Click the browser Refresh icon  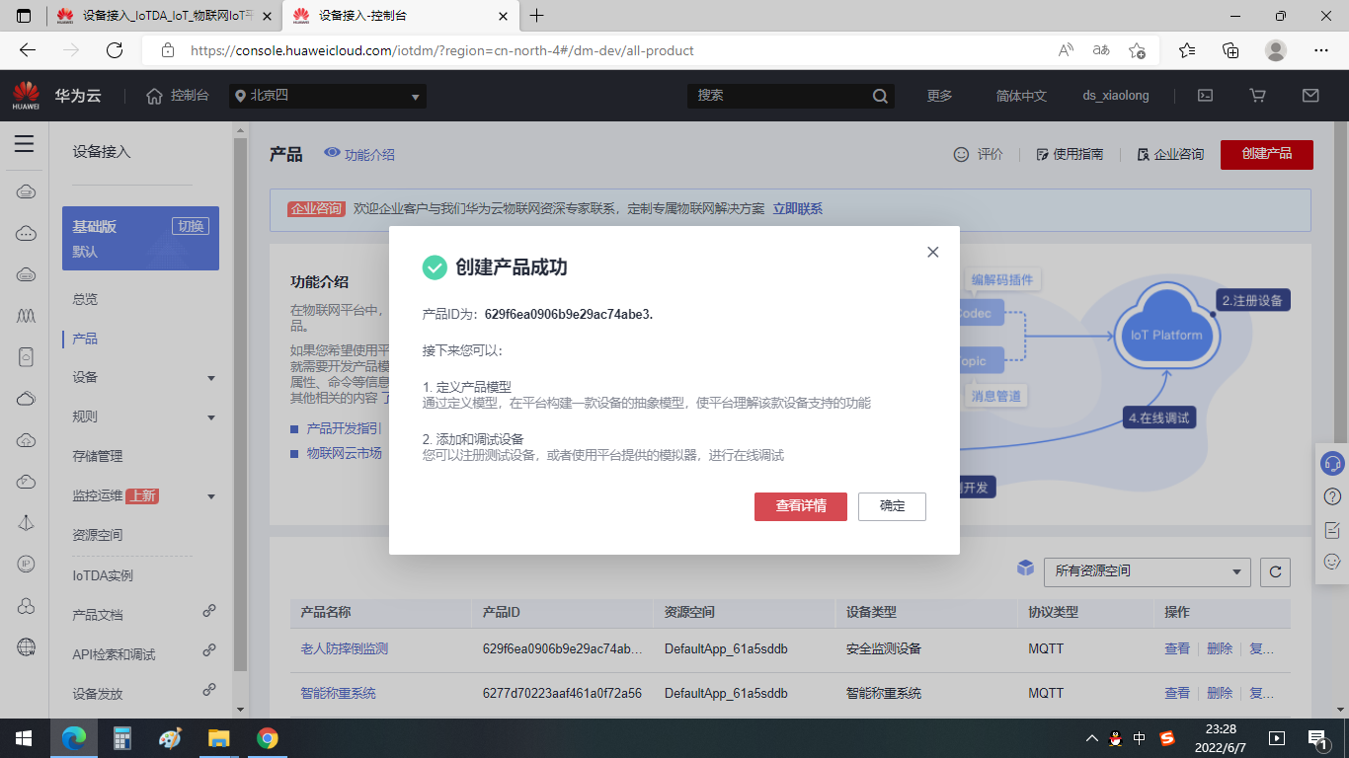click(115, 50)
